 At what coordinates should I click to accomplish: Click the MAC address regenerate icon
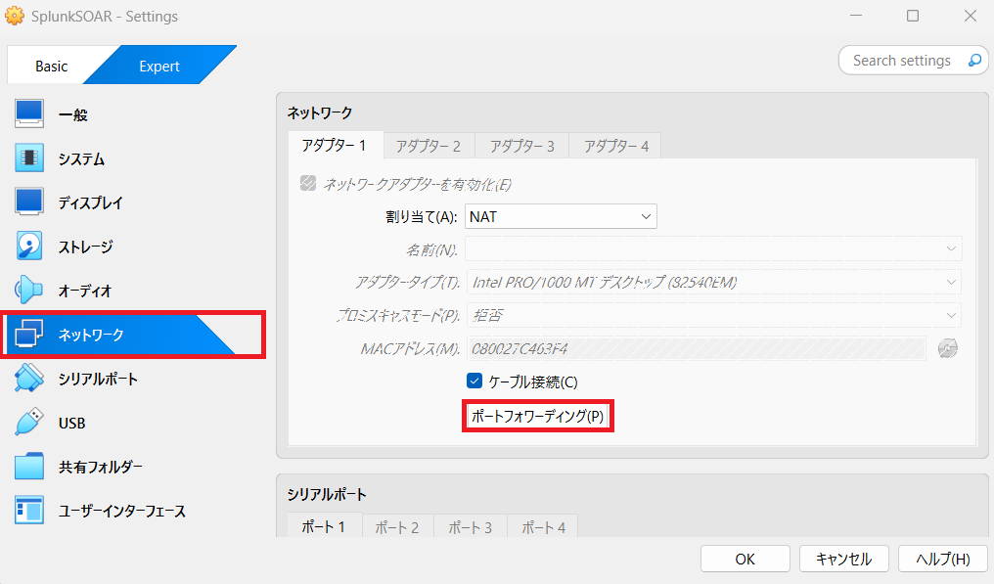[946, 348]
